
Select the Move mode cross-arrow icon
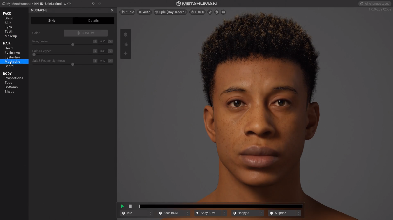(x=126, y=53)
